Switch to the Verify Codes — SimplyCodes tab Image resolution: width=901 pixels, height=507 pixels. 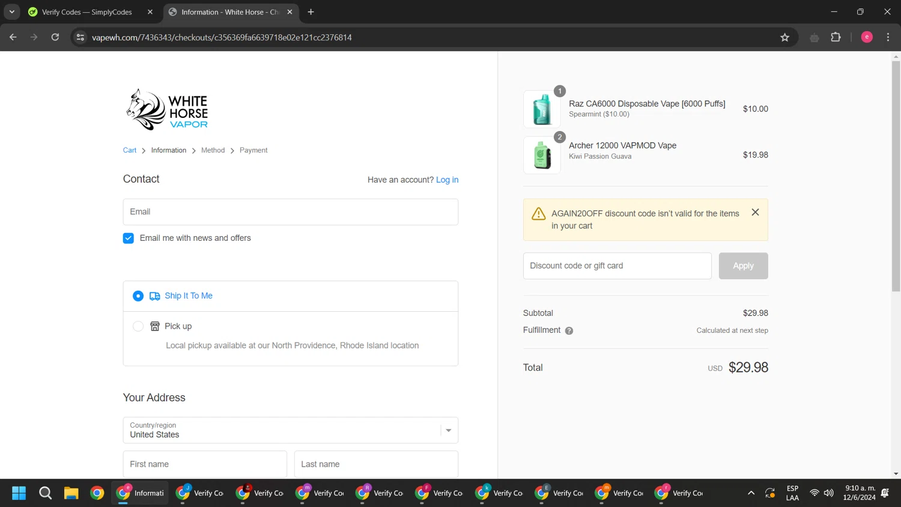pos(86,12)
